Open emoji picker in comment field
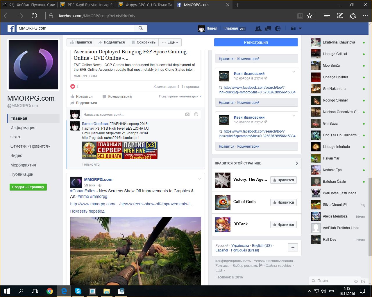Screen dimensions: 372x297 pyautogui.click(x=196, y=114)
